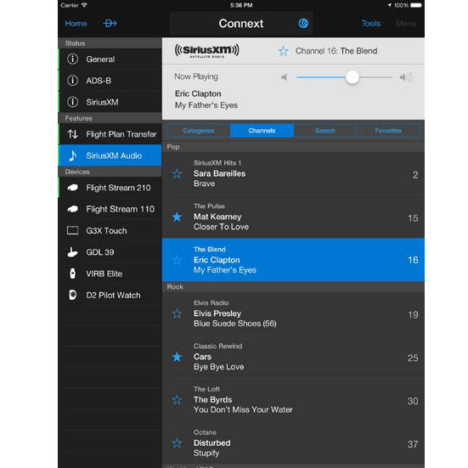Screen dimensions: 468x468
Task: Open Flight Stream 210 device
Action: coord(110,188)
